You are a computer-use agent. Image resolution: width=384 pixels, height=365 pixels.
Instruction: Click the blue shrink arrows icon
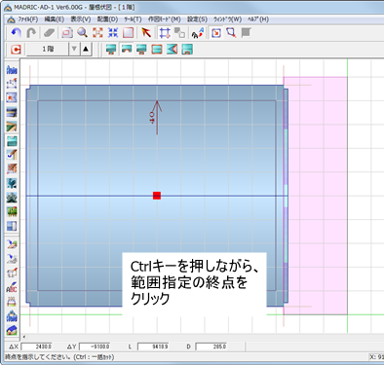click(x=113, y=33)
